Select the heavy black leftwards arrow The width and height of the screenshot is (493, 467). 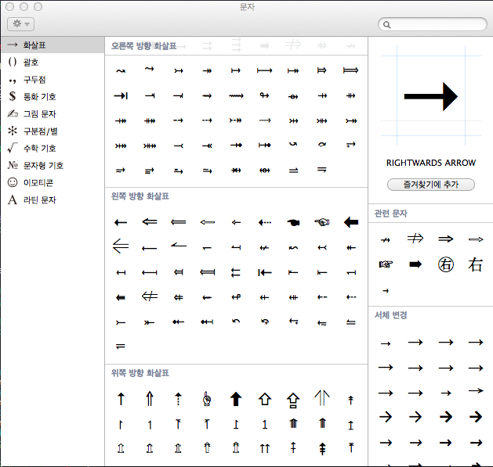351,222
